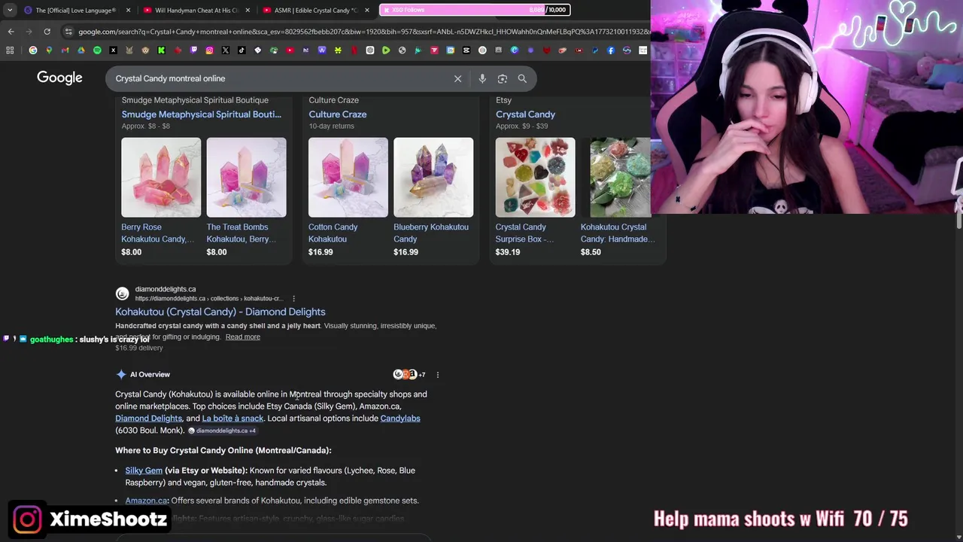Open the Gmail bookmark icon
This screenshot has height=542, width=963.
65,50
